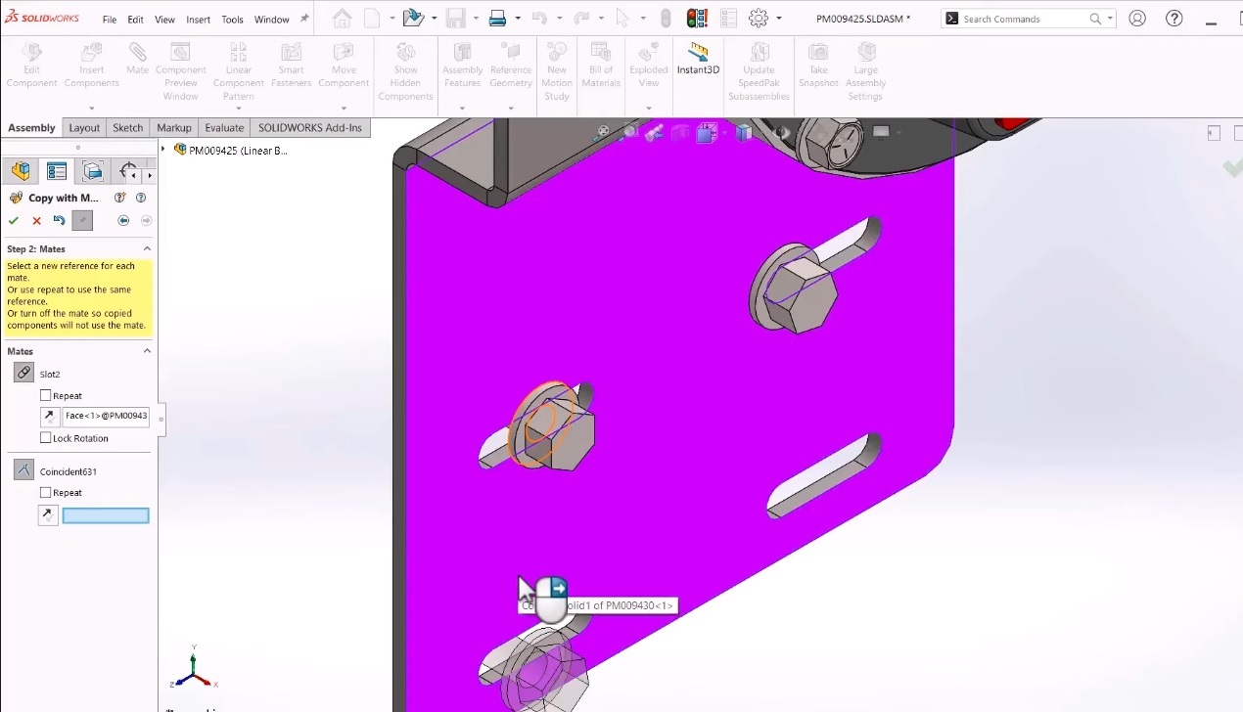
Task: Switch to the Markup tab
Action: 174,128
